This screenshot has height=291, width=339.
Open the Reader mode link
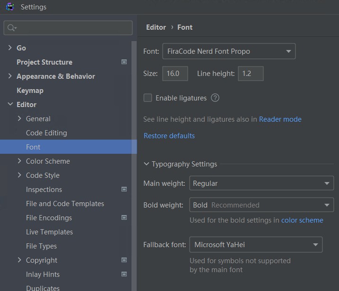[280, 119]
